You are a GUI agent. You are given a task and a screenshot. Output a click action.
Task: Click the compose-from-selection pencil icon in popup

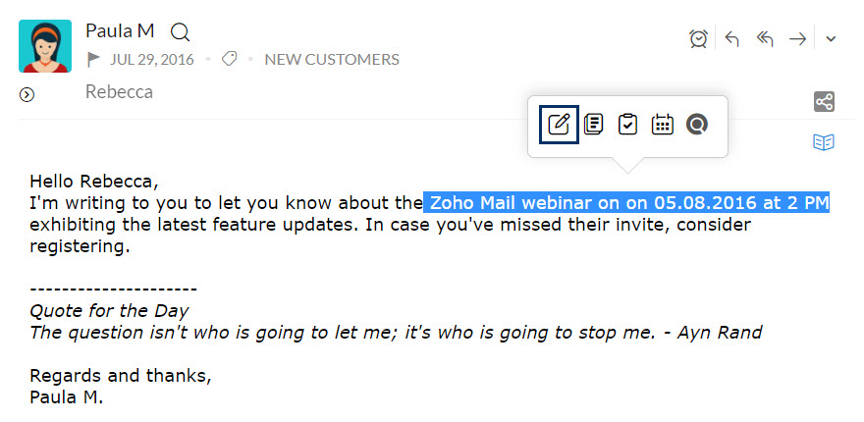click(x=559, y=125)
